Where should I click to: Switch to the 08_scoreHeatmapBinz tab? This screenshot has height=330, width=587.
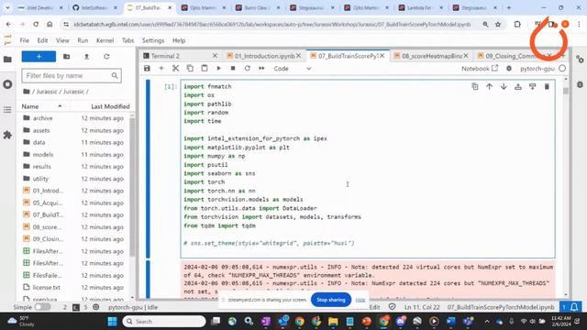431,56
